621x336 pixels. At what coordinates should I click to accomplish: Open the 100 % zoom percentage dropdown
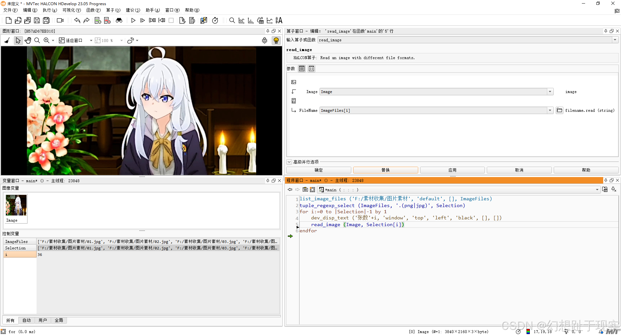(122, 40)
